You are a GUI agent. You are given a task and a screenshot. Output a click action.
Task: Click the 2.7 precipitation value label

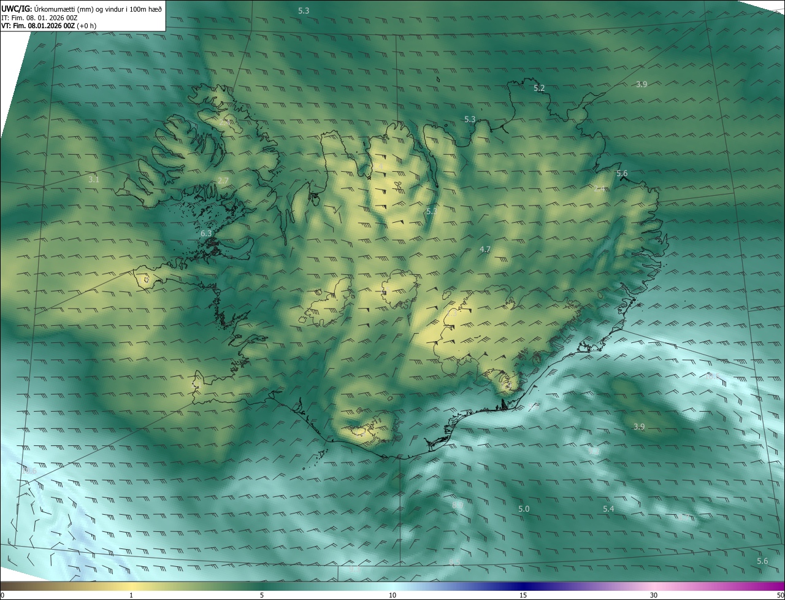click(223, 180)
